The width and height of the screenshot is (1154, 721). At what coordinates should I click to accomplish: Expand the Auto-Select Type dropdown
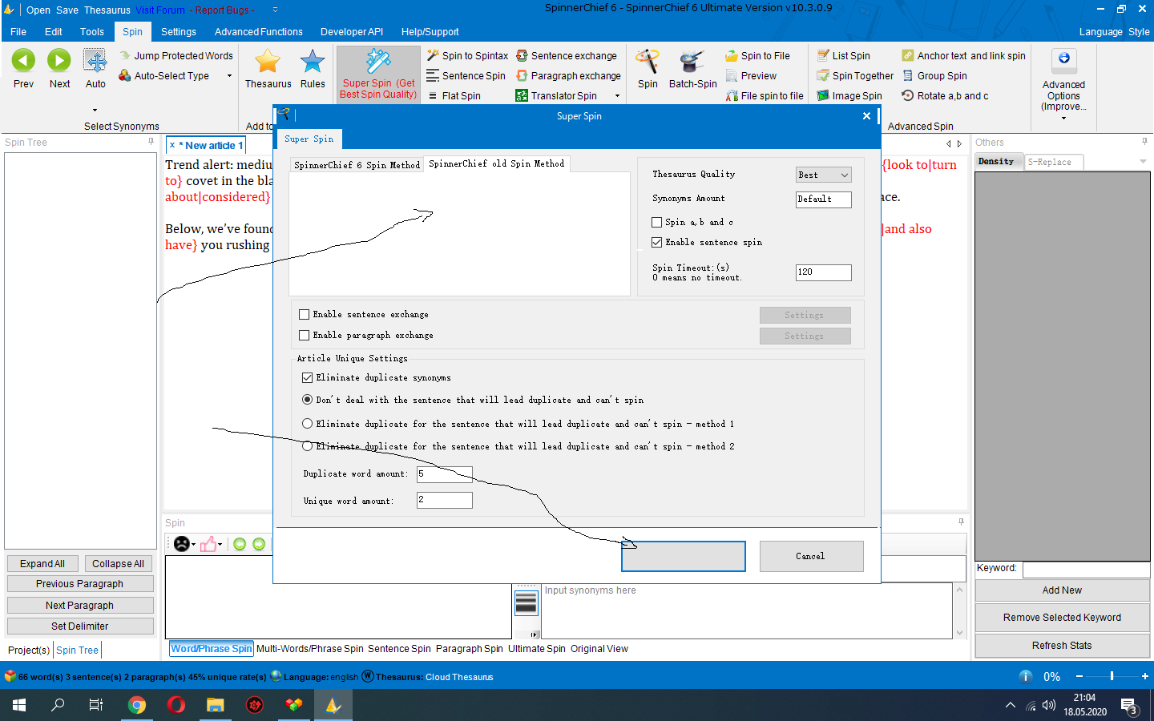pos(229,76)
